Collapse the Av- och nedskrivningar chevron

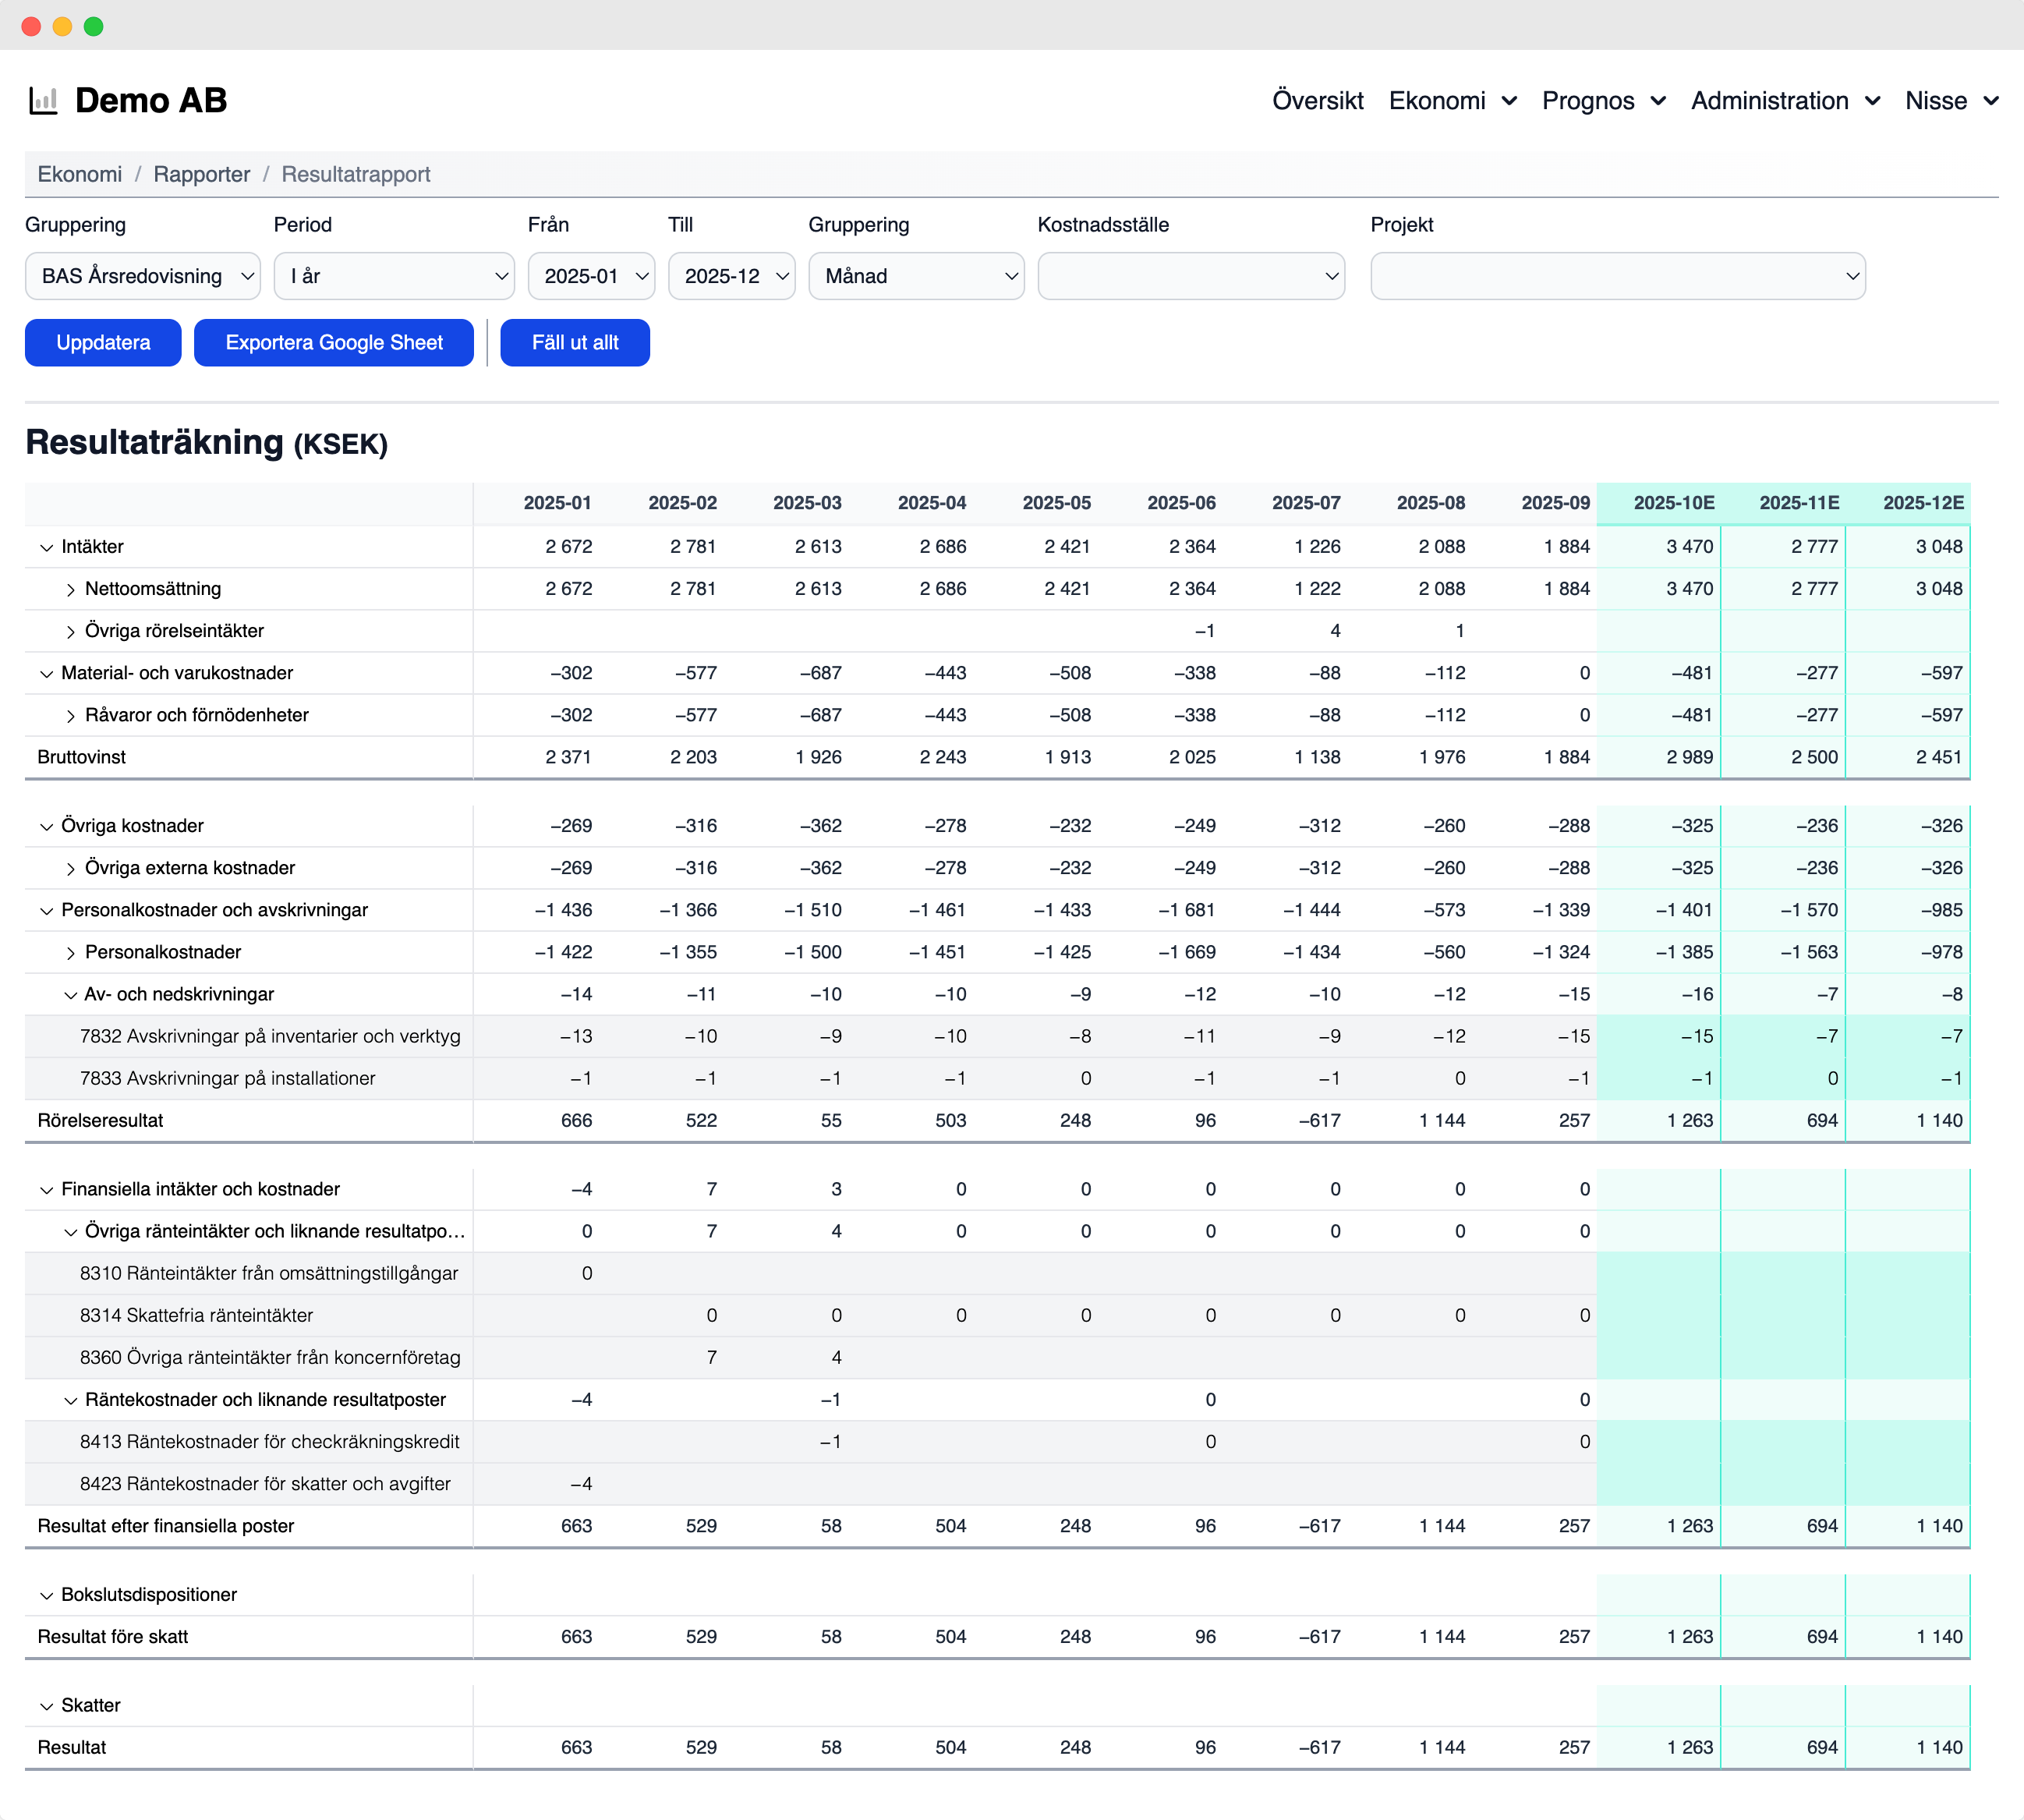tap(70, 995)
